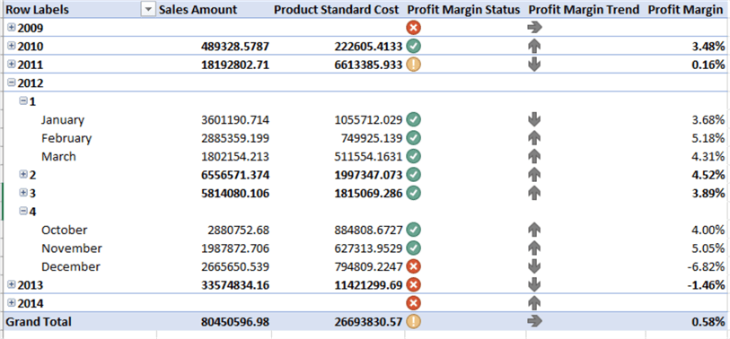Select sales amount cell 489328.5787

click(235, 46)
